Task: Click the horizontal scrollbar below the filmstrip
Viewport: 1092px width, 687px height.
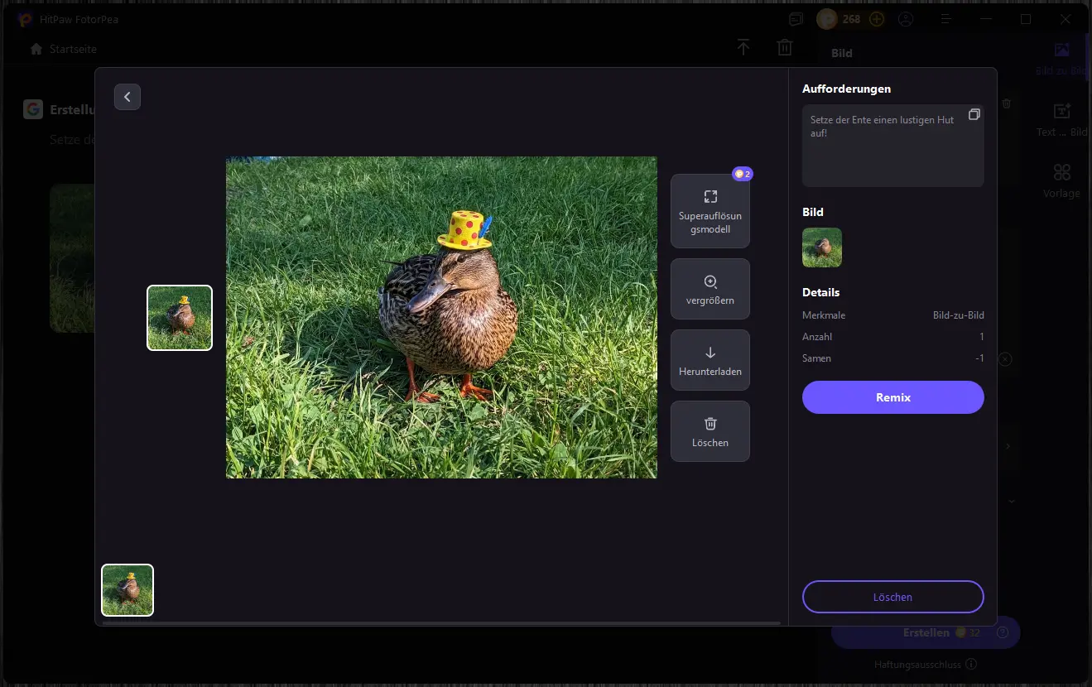Action: coord(440,622)
